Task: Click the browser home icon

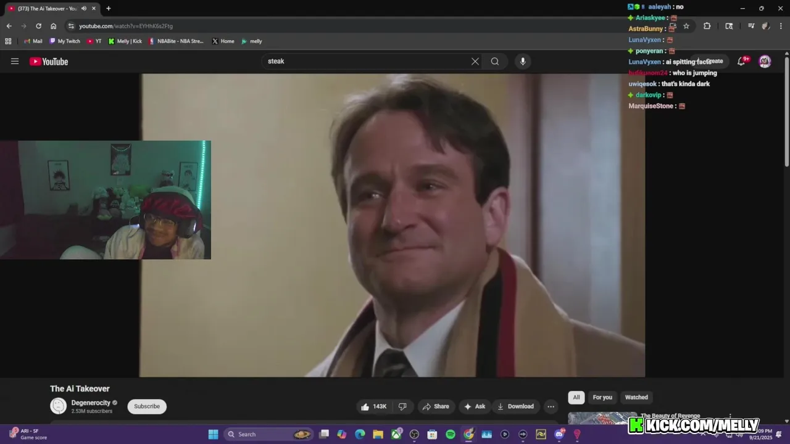Action: click(x=53, y=26)
